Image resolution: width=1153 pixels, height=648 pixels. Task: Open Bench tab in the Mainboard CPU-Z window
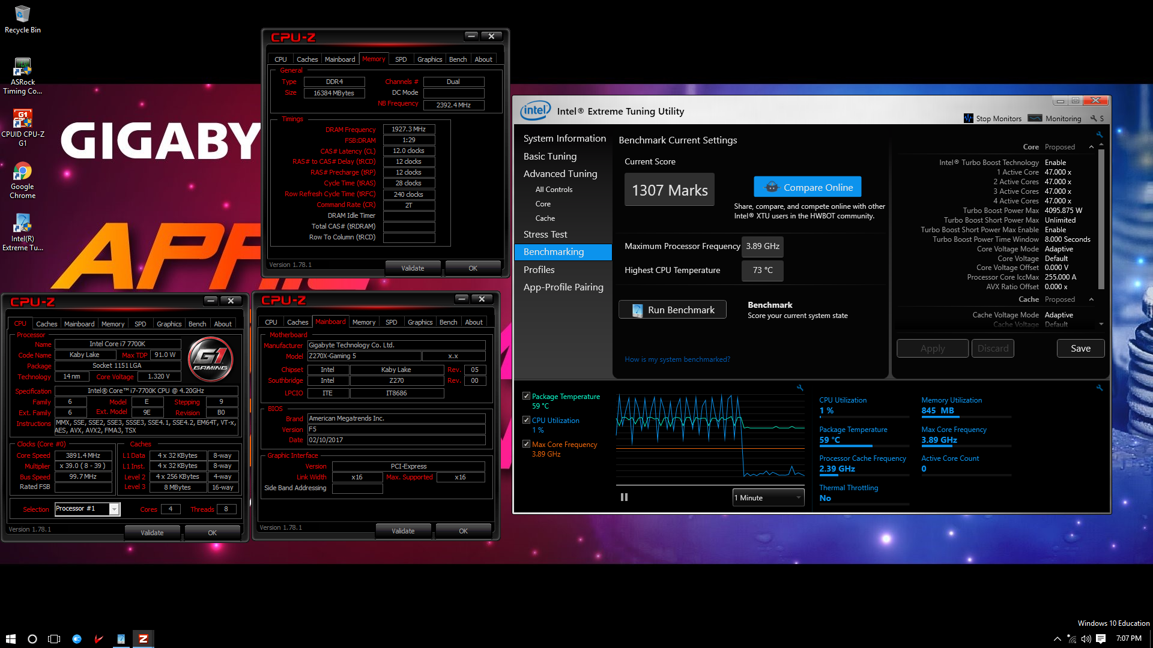tap(448, 322)
